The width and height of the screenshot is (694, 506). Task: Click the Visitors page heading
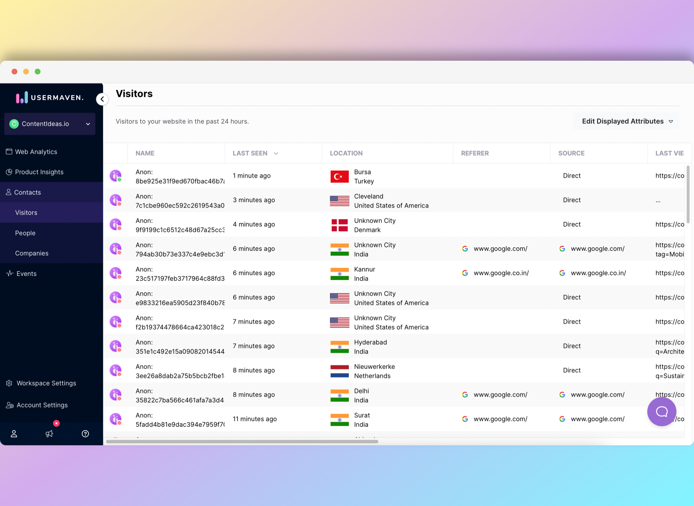point(134,94)
